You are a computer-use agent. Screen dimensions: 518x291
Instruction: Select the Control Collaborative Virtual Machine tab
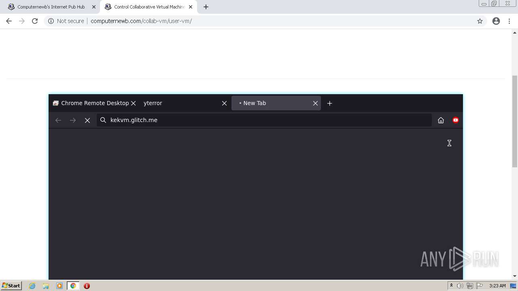click(x=149, y=7)
